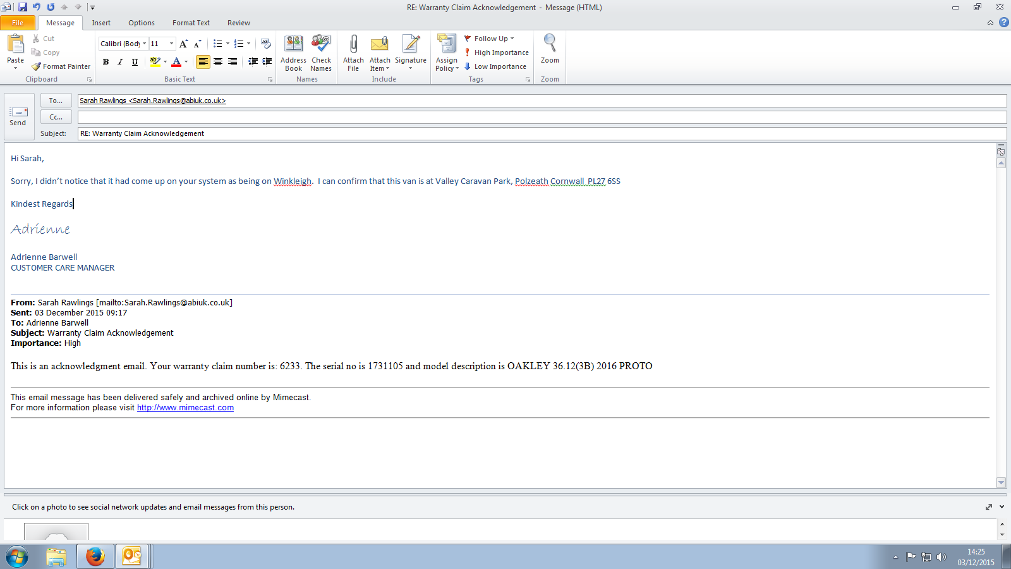This screenshot has width=1011, height=569.
Task: Expand the Signature dropdown menu
Action: (x=411, y=68)
